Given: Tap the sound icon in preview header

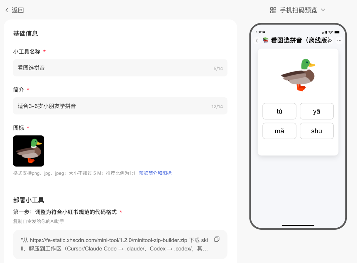Looking at the screenshot, I should click(330, 41).
